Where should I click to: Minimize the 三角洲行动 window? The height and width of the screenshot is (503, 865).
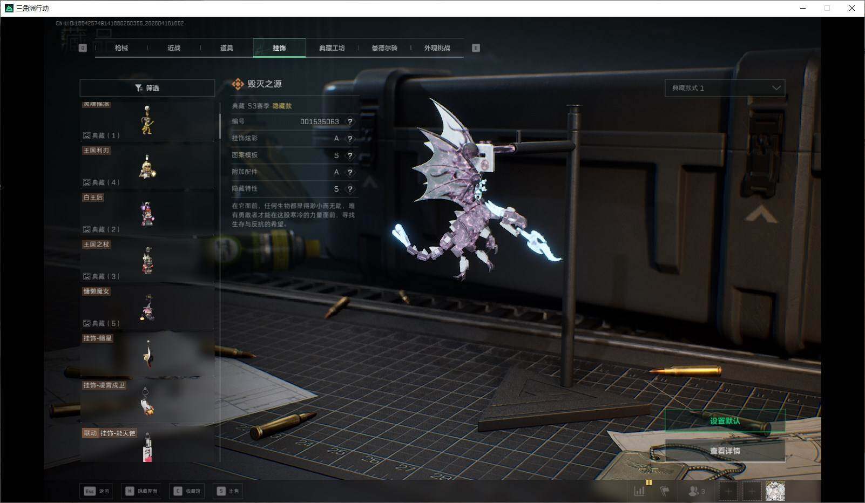coord(803,8)
